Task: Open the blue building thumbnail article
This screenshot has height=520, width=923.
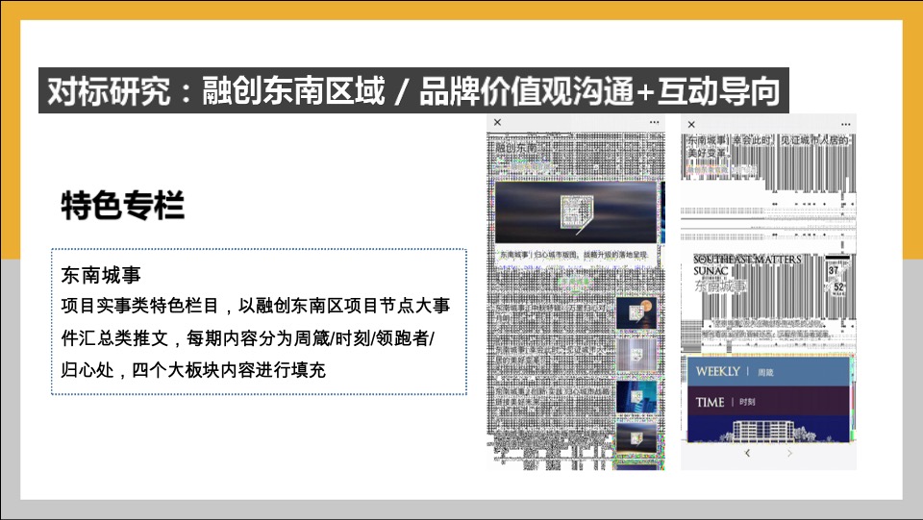Action: point(636,397)
